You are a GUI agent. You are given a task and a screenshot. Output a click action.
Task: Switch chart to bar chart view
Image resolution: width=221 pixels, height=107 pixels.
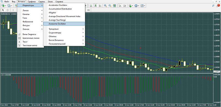point(91,6)
